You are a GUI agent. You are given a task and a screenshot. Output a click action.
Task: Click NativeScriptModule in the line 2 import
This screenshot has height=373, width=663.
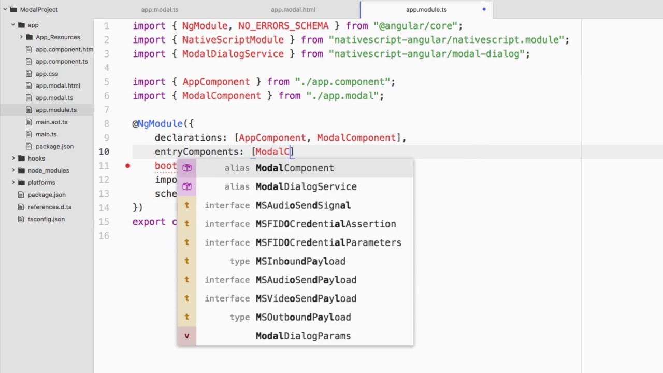[233, 40]
